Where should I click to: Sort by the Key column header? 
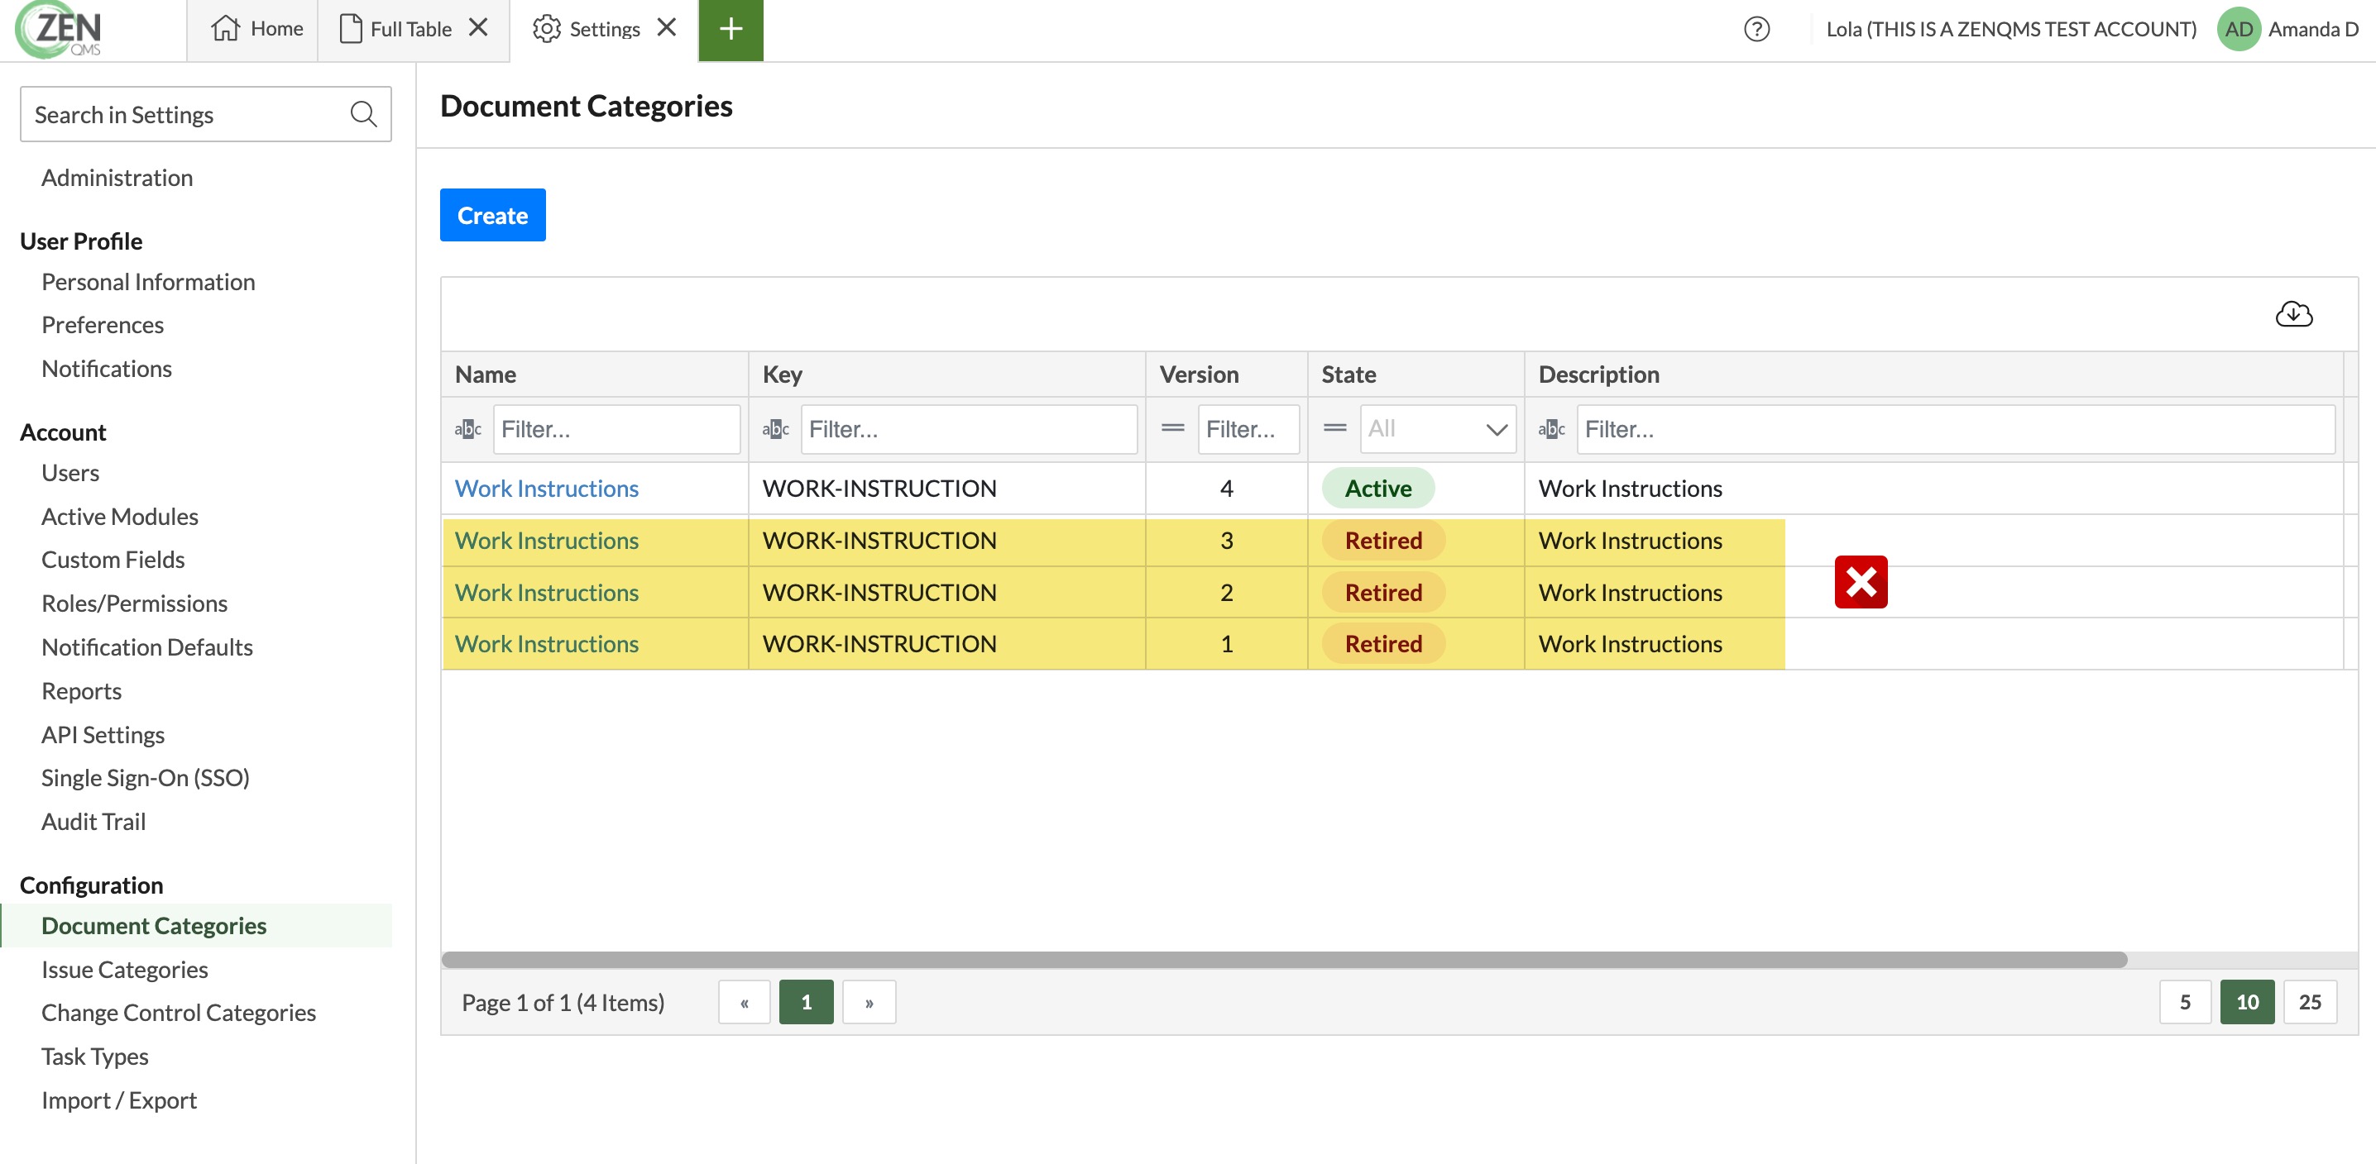946,374
